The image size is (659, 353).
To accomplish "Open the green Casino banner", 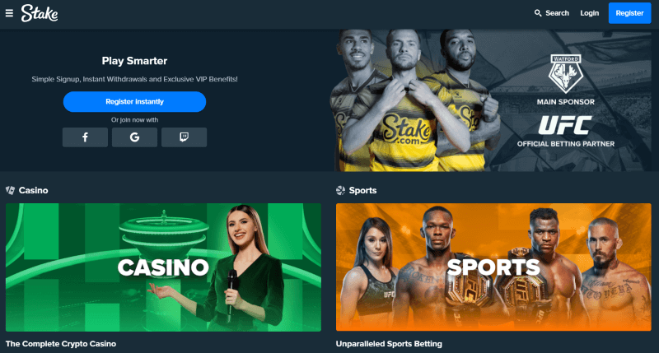I will click(x=163, y=267).
